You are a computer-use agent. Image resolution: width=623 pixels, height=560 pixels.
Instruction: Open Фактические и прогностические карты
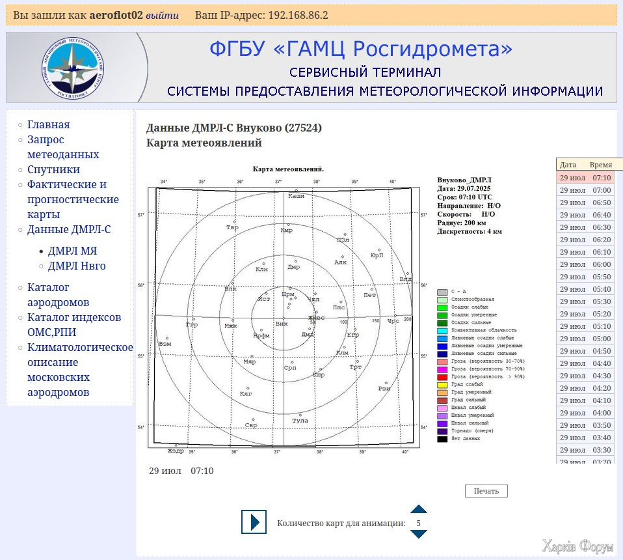coord(73,199)
